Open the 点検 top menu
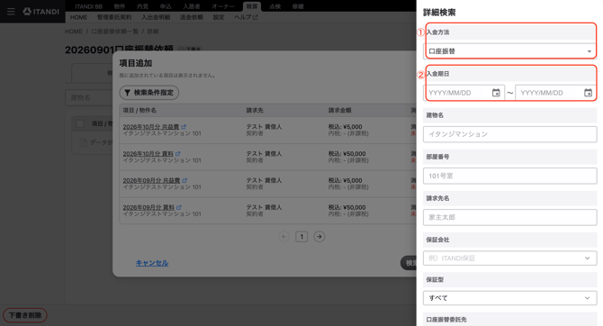 (x=275, y=6)
